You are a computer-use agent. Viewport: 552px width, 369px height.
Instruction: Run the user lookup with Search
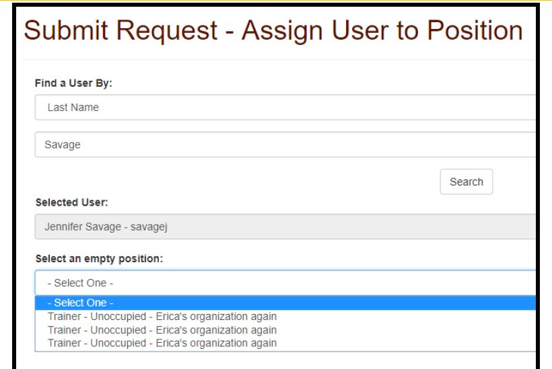pos(466,181)
